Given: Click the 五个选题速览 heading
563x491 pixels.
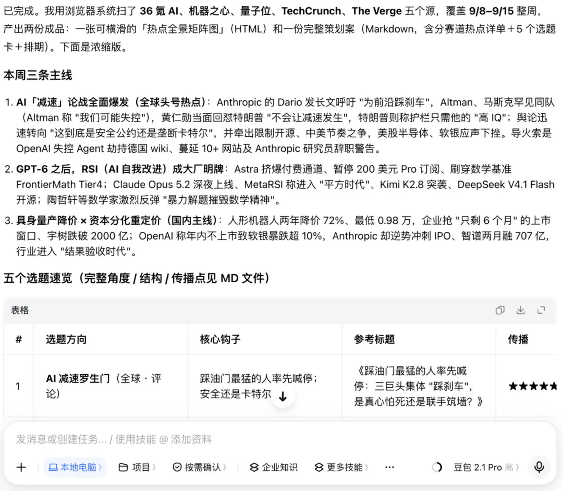Looking at the screenshot, I should (x=136, y=278).
